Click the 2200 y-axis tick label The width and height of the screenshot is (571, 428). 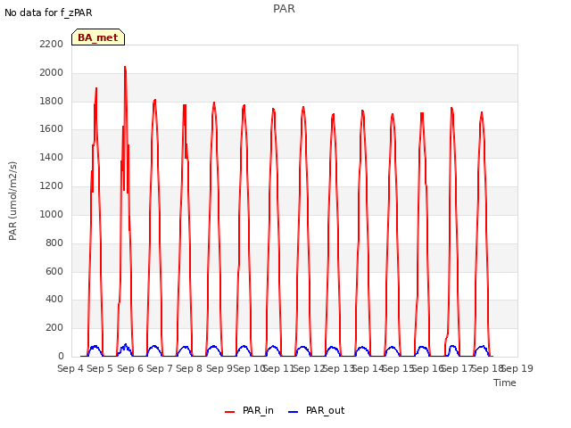click(52, 44)
